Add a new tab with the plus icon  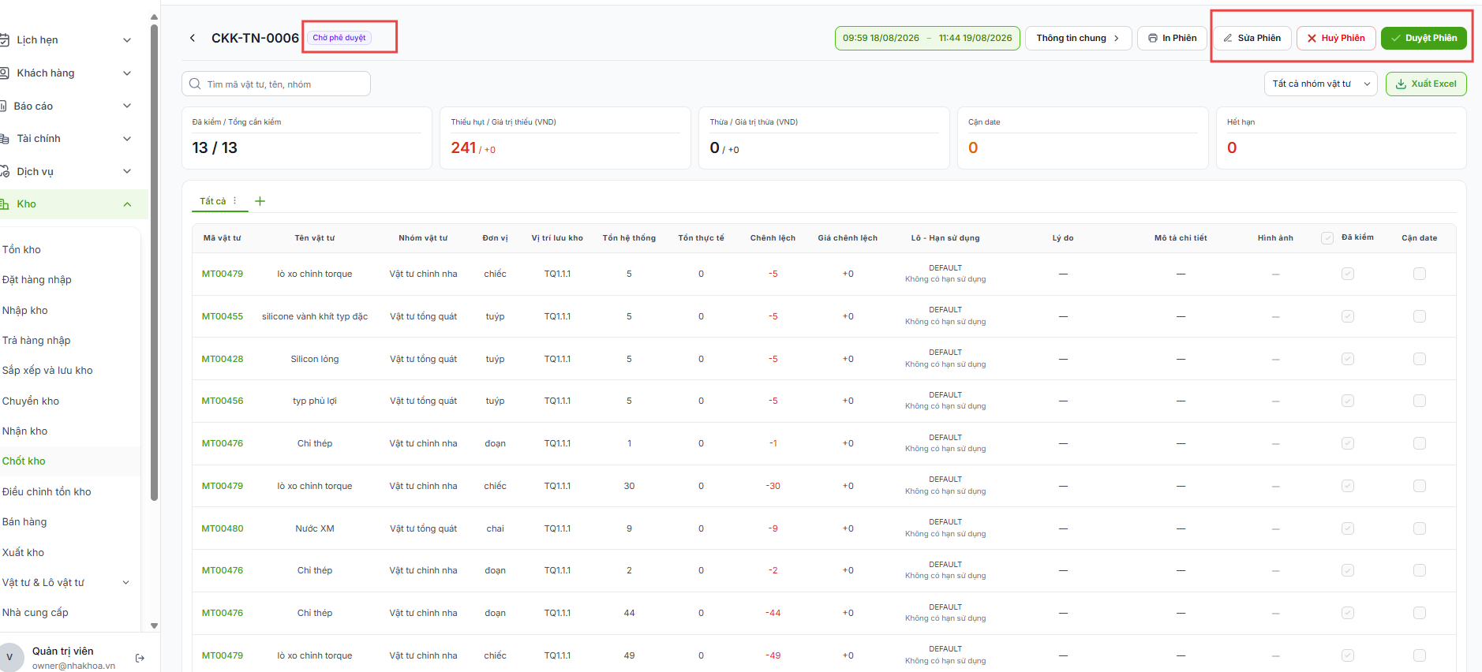tap(260, 201)
